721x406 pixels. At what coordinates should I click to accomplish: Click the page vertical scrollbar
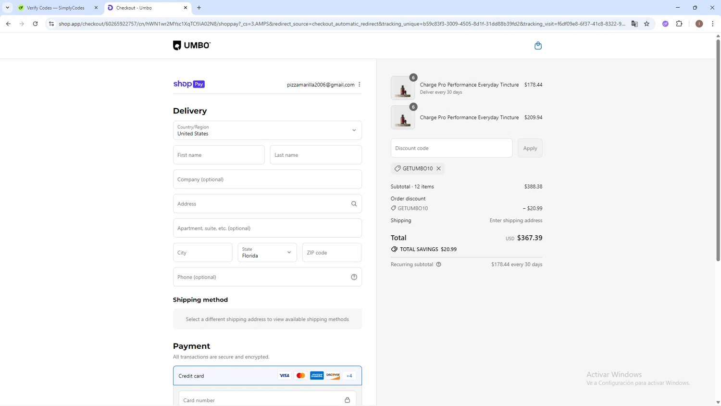pyautogui.click(x=718, y=150)
